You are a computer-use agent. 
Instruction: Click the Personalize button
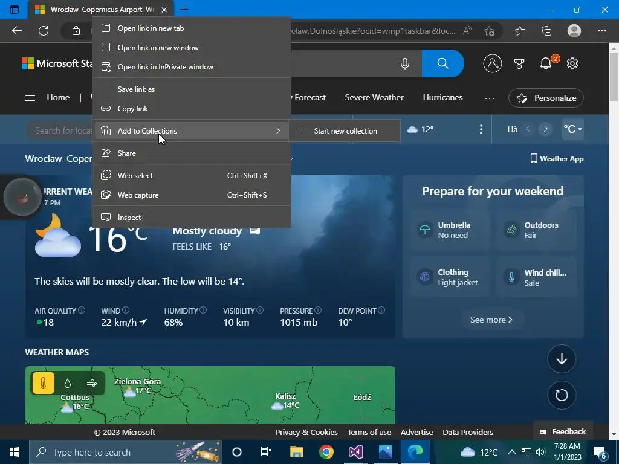[546, 98]
